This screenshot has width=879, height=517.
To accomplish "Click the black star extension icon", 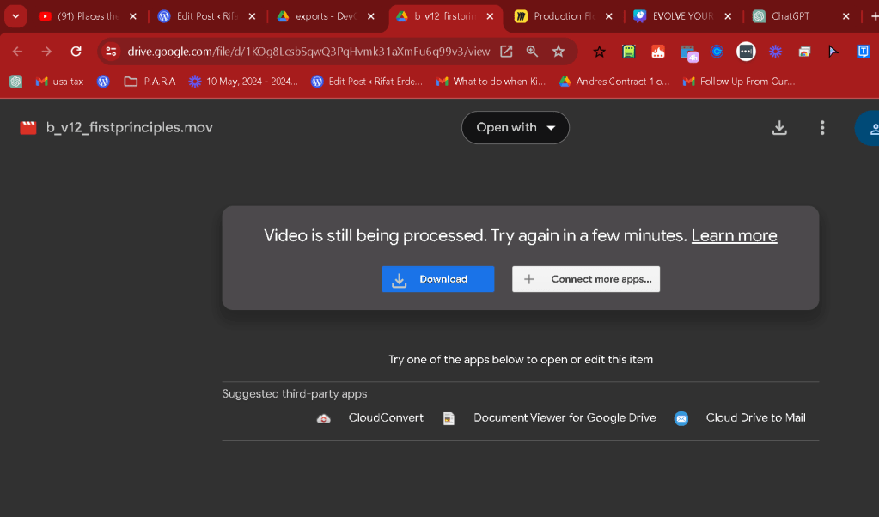I will pyautogui.click(x=599, y=52).
